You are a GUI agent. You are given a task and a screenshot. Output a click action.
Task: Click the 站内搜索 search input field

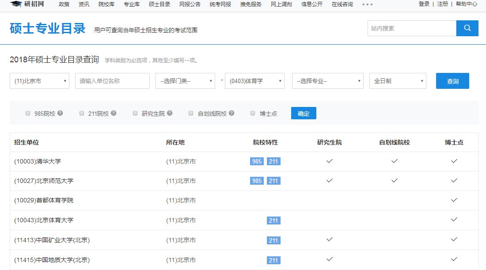coord(411,28)
